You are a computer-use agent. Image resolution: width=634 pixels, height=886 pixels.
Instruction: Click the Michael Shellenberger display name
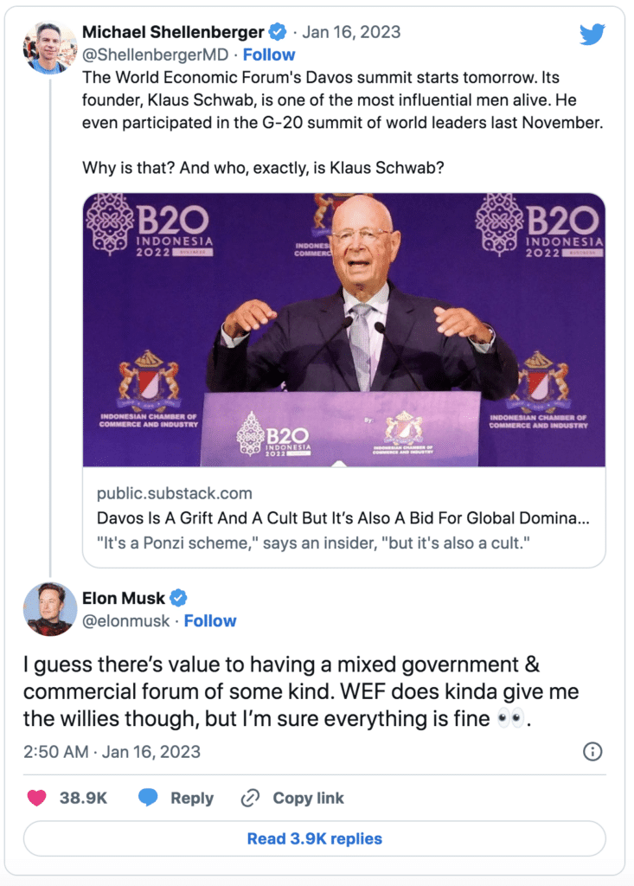pos(173,33)
